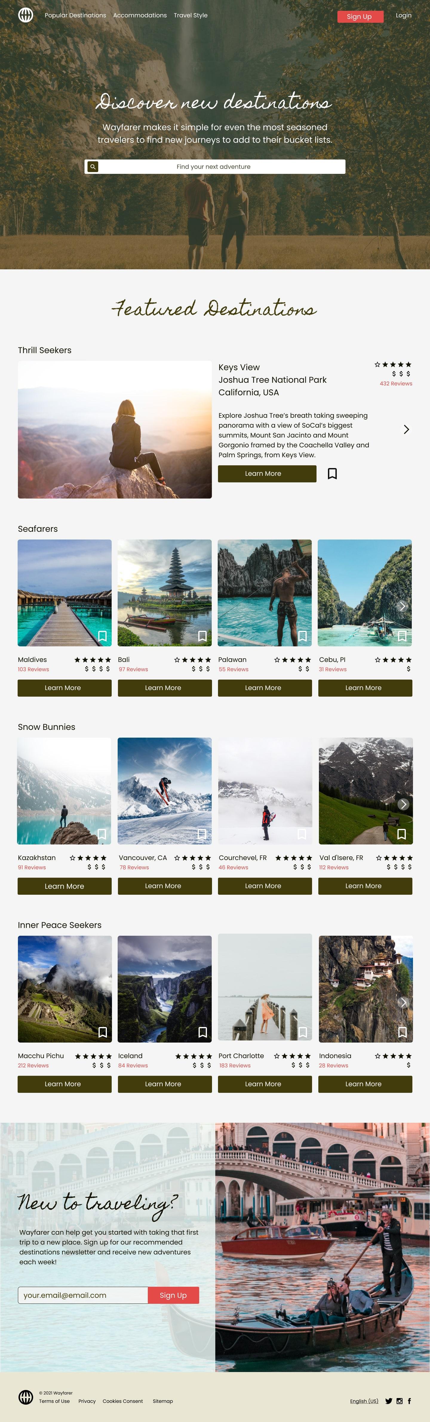Image resolution: width=430 pixels, height=1422 pixels.
Task: Open the Facebook icon in footer
Action: 409,1401
